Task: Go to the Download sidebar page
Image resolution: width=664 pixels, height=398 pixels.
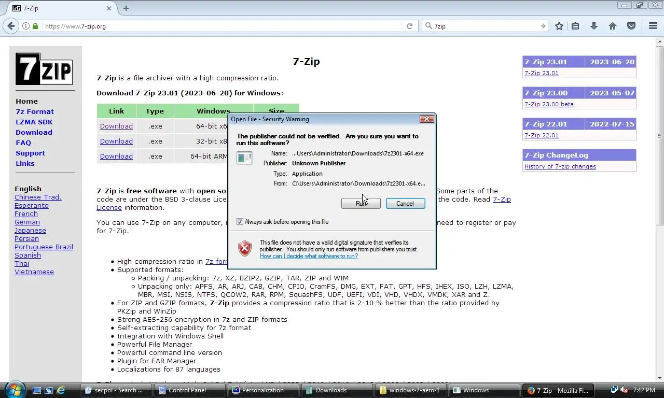Action: click(x=34, y=132)
